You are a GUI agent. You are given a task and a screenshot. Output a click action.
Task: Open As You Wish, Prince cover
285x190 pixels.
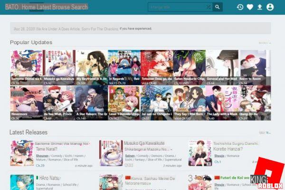[59, 103]
